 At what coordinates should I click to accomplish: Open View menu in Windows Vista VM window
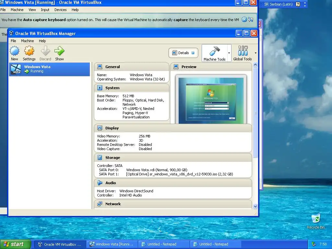point(32,10)
